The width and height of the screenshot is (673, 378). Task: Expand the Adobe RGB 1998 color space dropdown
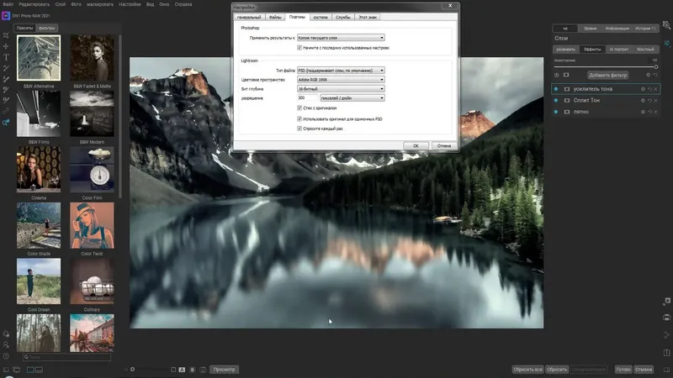[x=341, y=80]
